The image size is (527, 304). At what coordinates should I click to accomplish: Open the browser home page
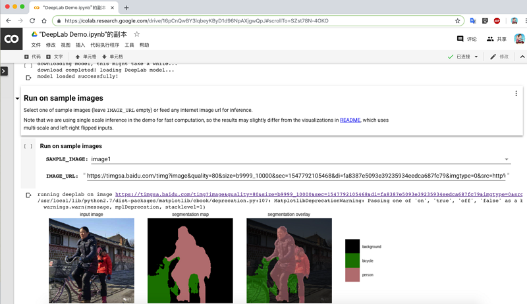point(44,21)
